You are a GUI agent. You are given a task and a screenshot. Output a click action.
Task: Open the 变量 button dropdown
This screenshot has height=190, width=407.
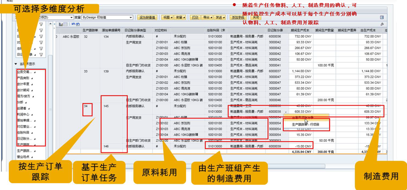(x=179, y=17)
